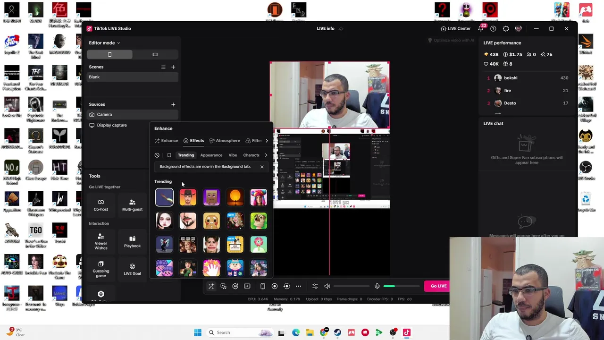This screenshot has height=340, width=604.
Task: Select the Vibe effects category
Action: 233,155
